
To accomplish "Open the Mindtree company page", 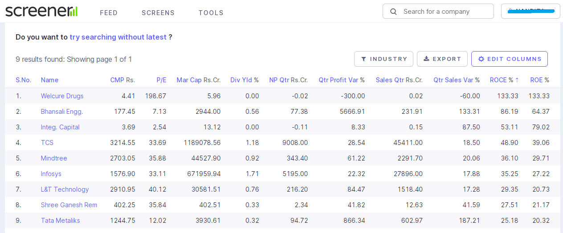I will [x=53, y=158].
